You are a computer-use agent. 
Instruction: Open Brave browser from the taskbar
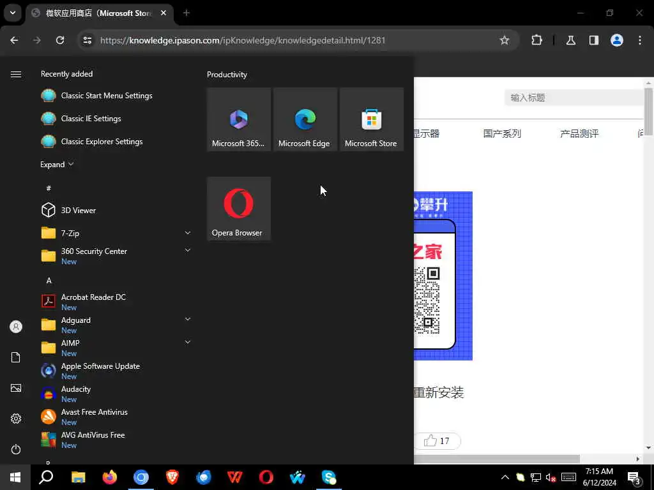[x=172, y=477]
